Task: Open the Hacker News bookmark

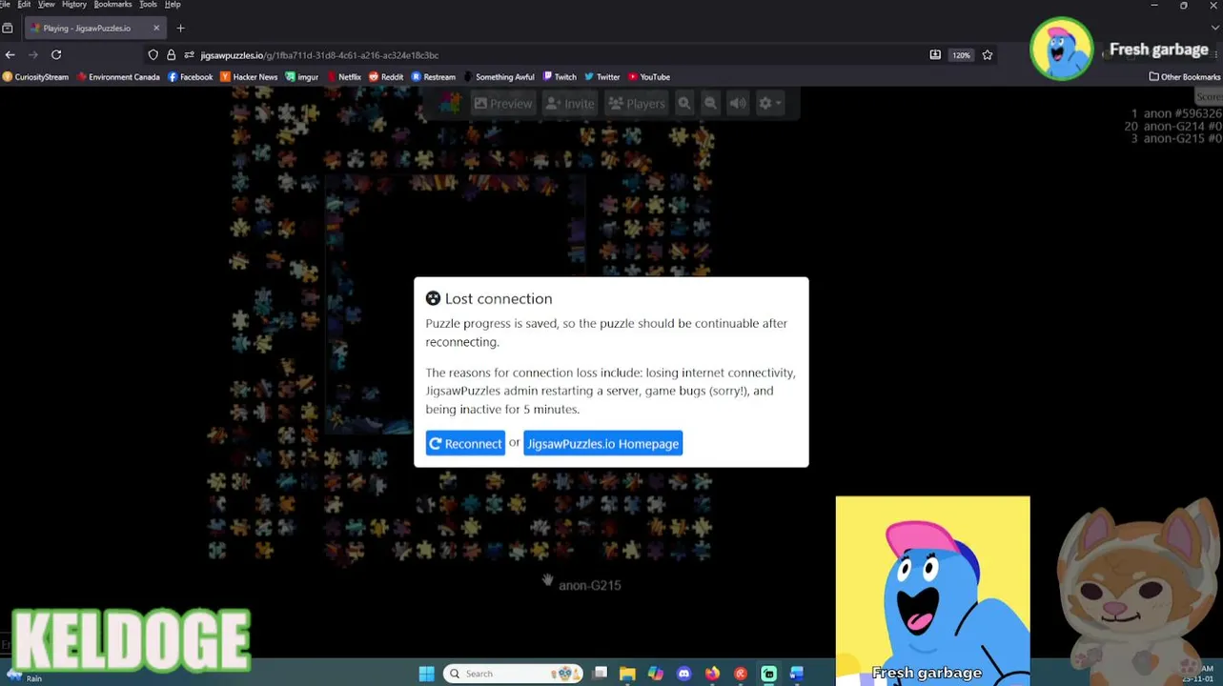Action: 249,77
